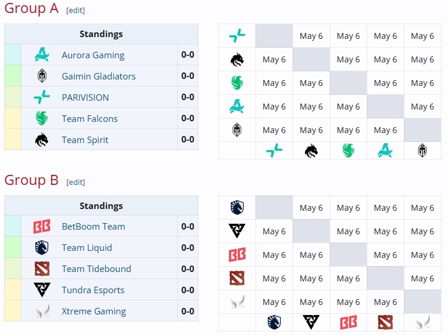Edit the Group A section

(x=75, y=10)
